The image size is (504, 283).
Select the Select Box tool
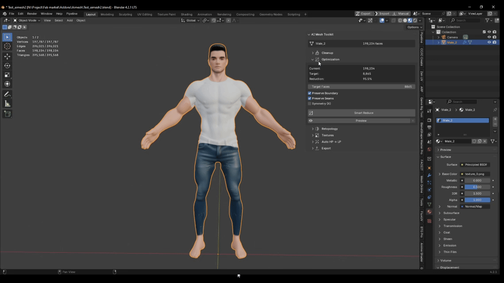click(x=7, y=37)
